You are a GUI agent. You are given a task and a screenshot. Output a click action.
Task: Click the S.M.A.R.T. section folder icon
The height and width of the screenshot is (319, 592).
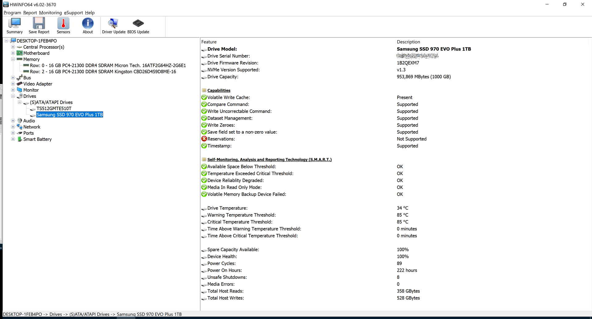click(x=204, y=159)
